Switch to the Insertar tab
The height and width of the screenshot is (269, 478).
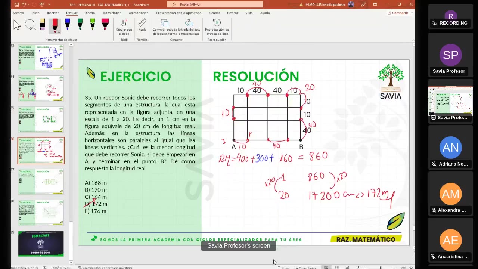[x=53, y=13]
